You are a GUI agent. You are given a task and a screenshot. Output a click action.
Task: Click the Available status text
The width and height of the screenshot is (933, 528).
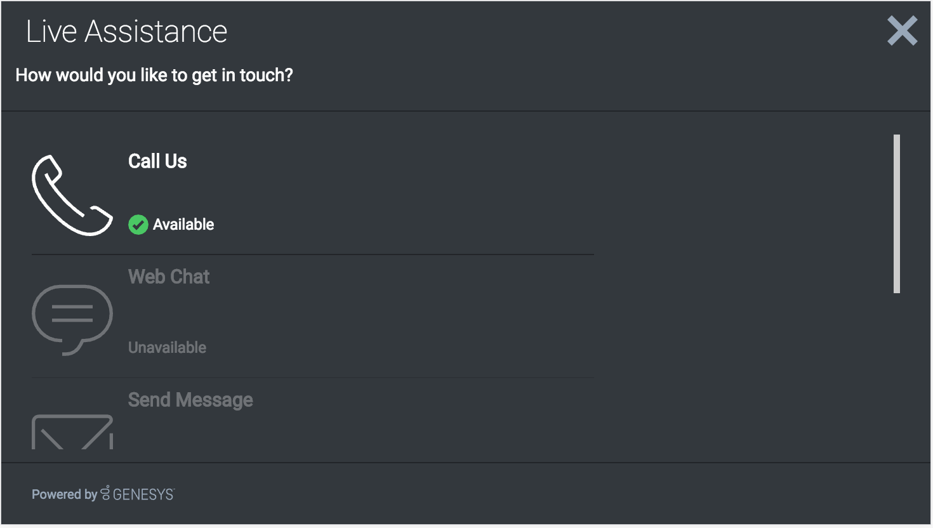point(183,225)
